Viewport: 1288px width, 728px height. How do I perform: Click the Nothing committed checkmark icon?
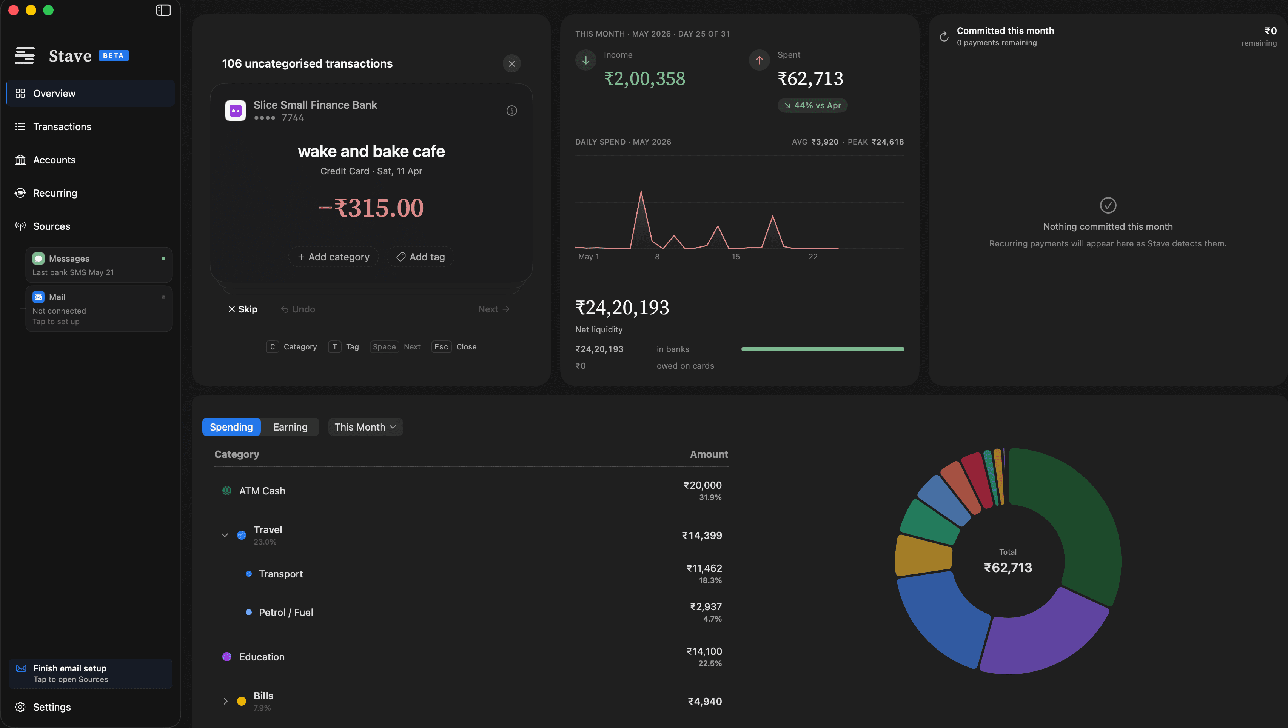[x=1108, y=205]
